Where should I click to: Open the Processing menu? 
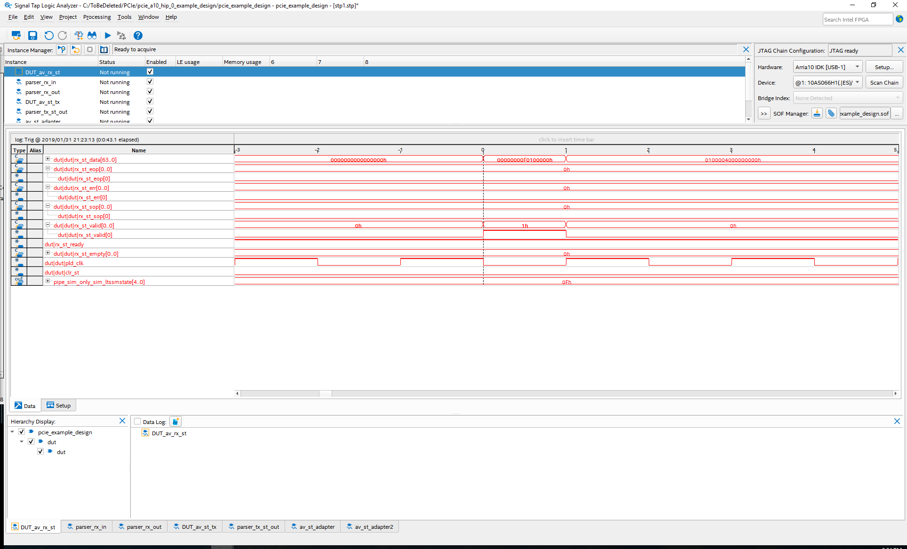[97, 17]
